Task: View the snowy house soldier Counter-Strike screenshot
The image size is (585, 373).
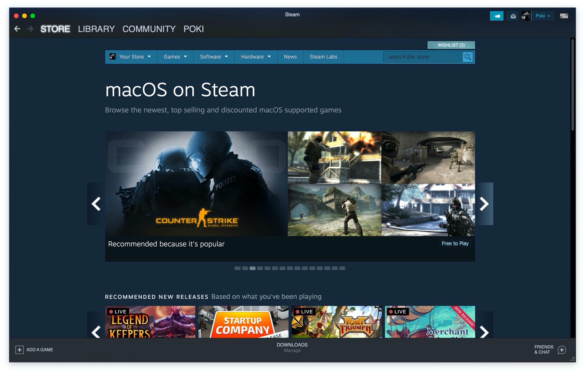Action: coord(428,210)
